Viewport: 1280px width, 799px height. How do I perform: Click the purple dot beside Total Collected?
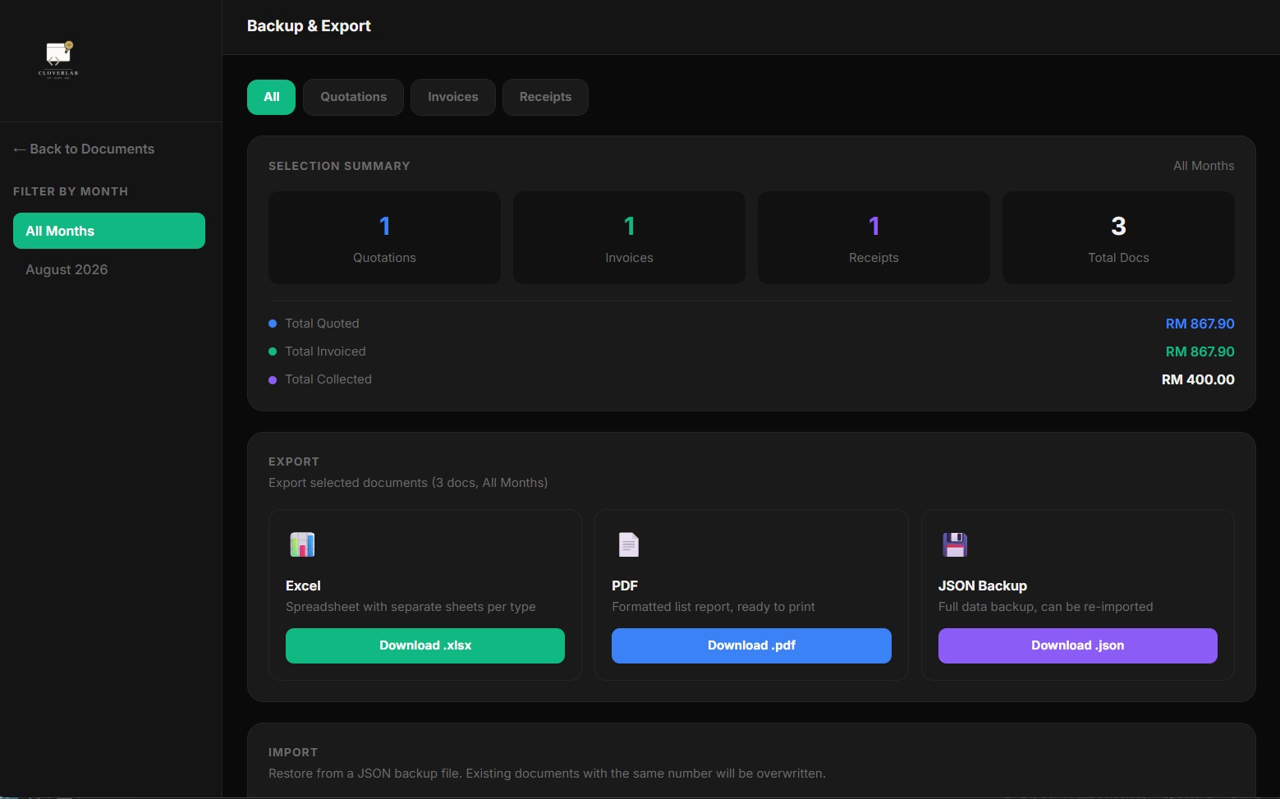[273, 379]
